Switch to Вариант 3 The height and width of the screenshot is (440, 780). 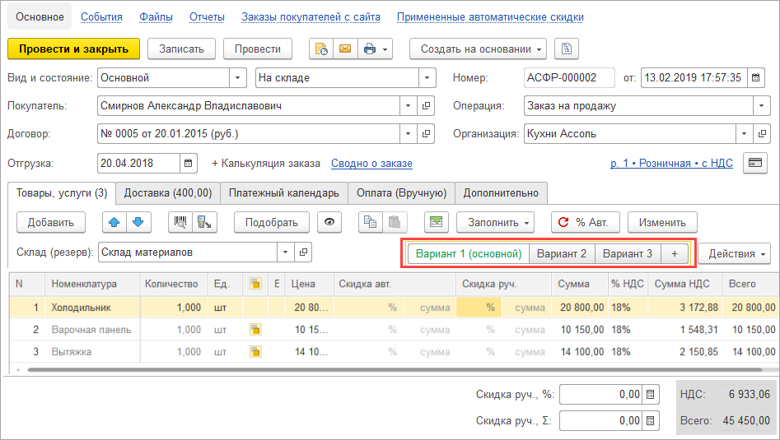628,253
